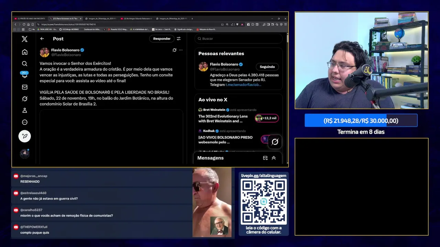Open Grok icon in X sidebar

pyautogui.click(x=24, y=99)
